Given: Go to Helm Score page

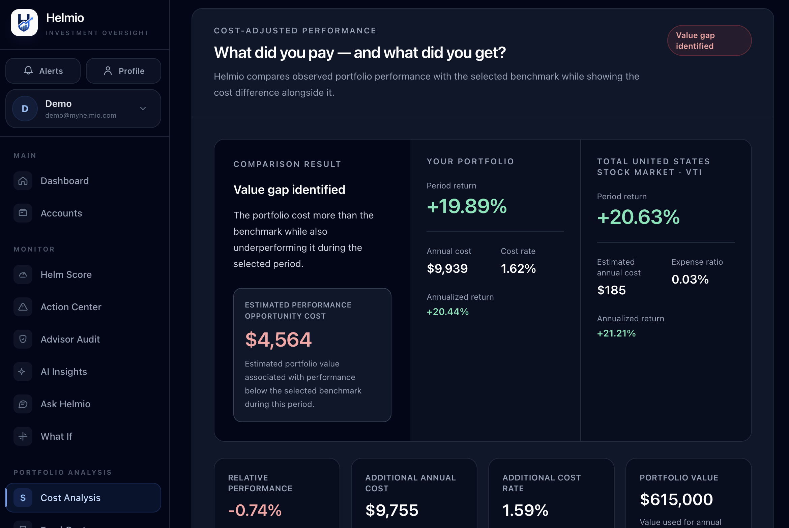Looking at the screenshot, I should (83, 274).
